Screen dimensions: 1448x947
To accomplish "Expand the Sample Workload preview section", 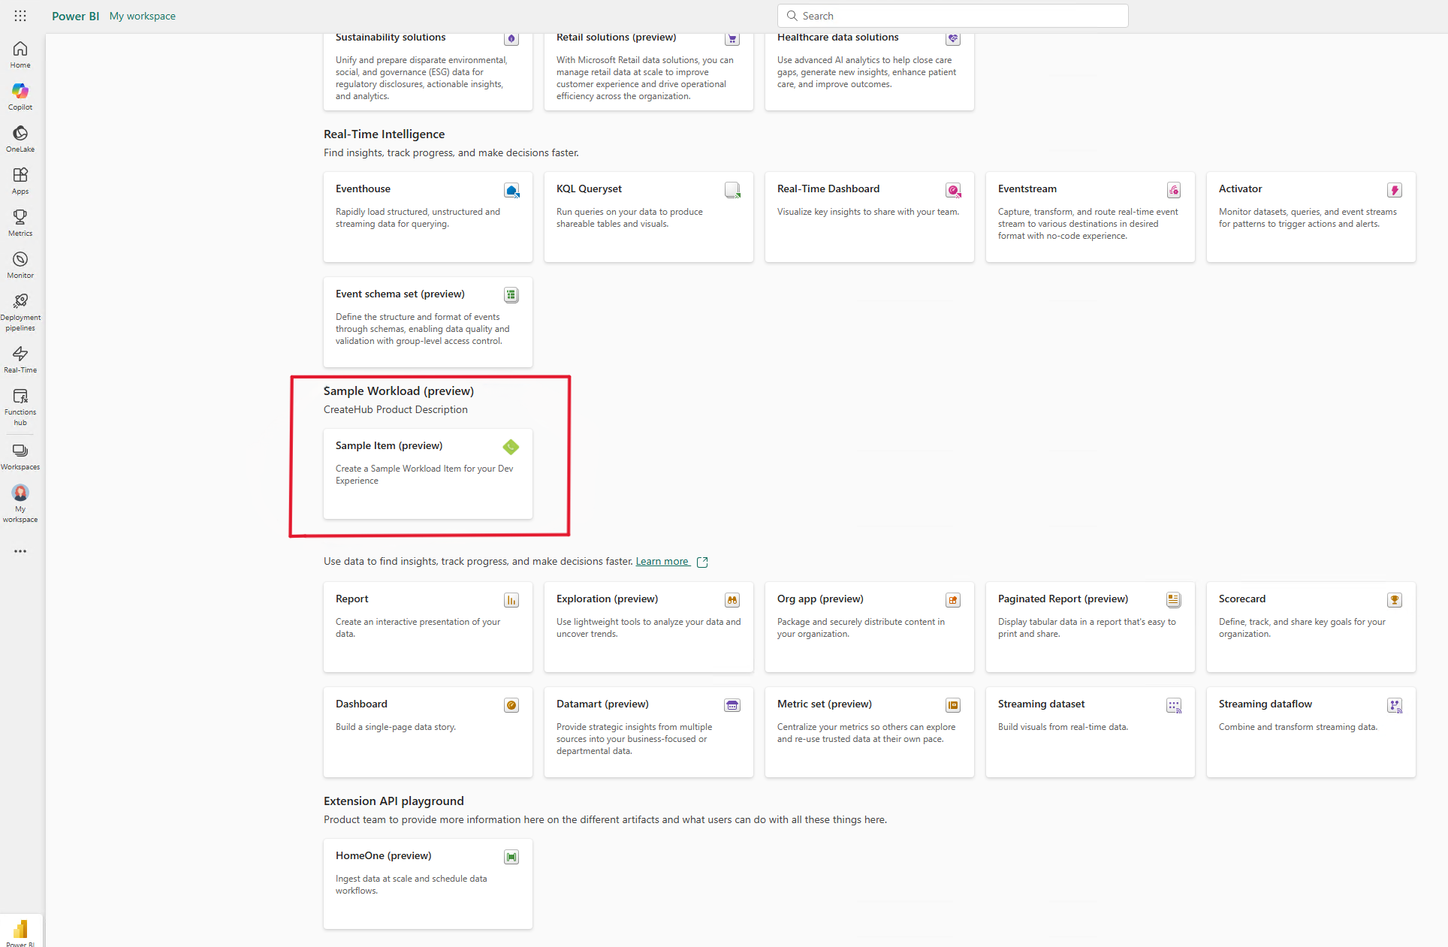I will tap(400, 391).
